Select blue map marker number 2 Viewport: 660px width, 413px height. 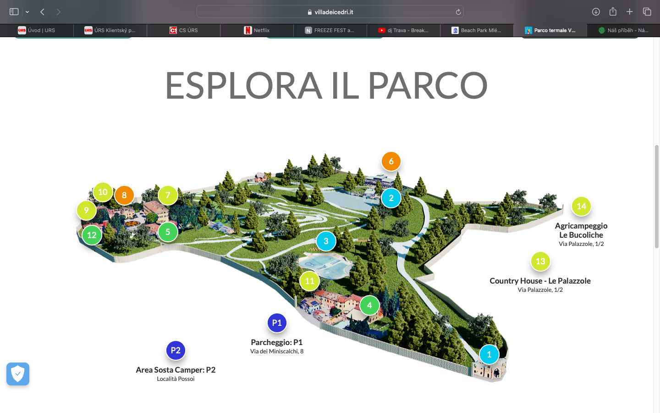391,198
